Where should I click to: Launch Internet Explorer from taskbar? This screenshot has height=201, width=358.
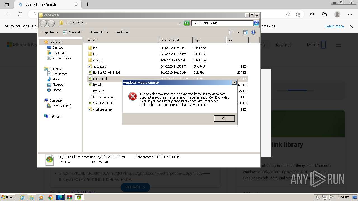click(x=22, y=197)
